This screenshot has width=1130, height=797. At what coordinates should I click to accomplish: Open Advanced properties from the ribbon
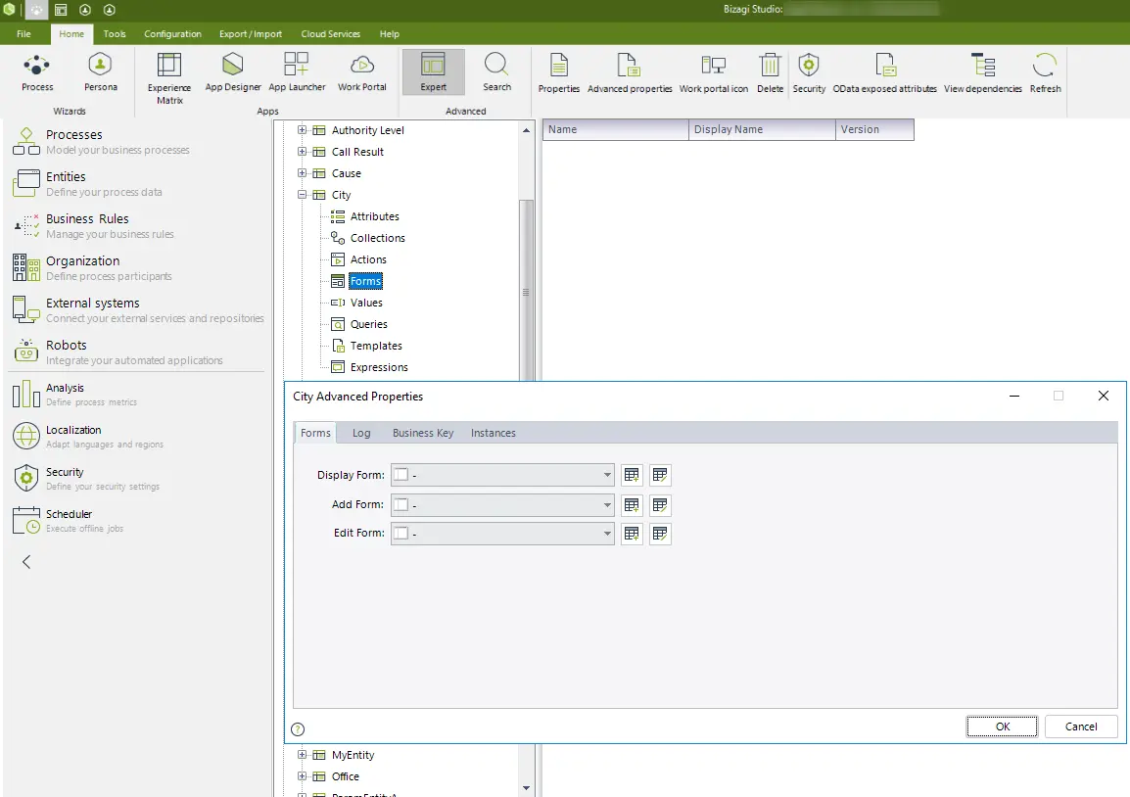tap(630, 72)
